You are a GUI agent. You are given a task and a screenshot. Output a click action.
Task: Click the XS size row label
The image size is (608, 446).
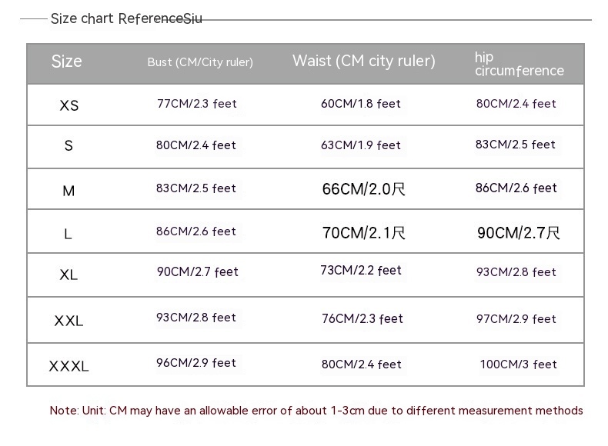click(68, 105)
